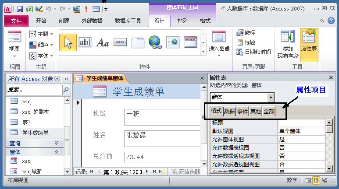Collapse the navigation pane with double chevron
Image resolution: width=339 pixels, height=189 pixels.
click(x=66, y=79)
